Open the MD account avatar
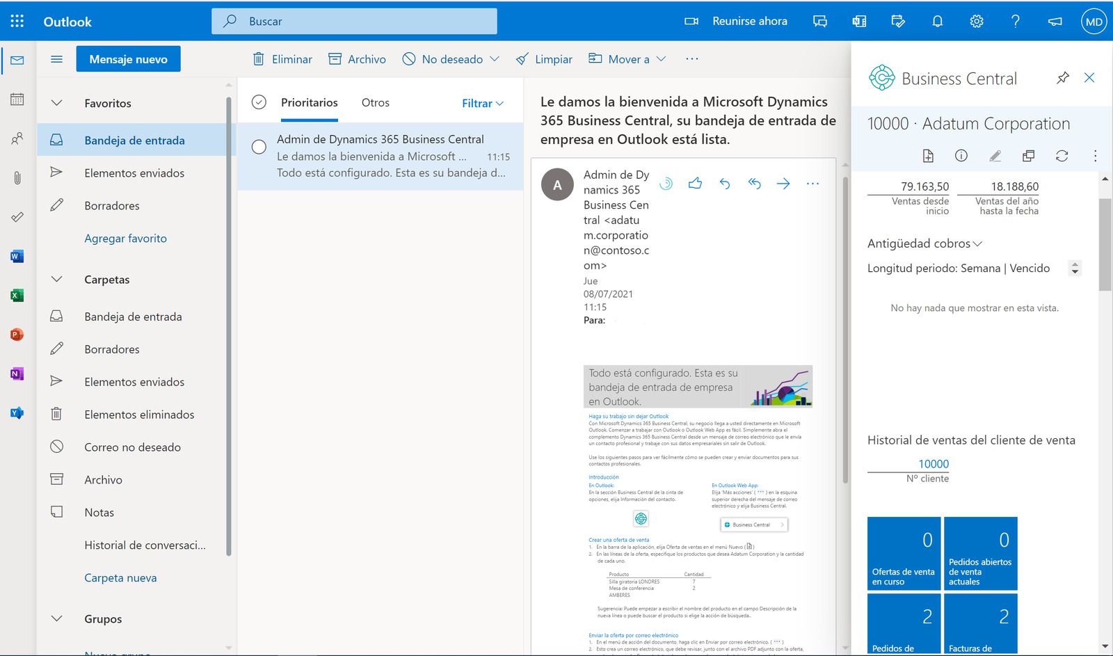This screenshot has width=1113, height=656. click(1094, 21)
